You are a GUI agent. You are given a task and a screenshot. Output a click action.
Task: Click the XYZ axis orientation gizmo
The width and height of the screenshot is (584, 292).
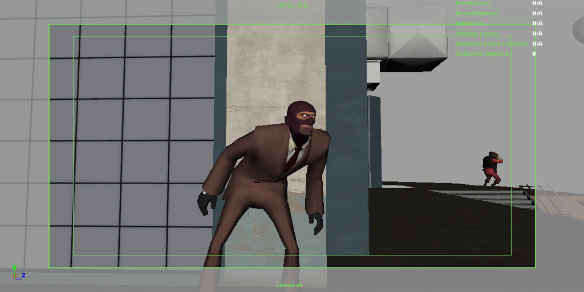pyautogui.click(x=18, y=273)
